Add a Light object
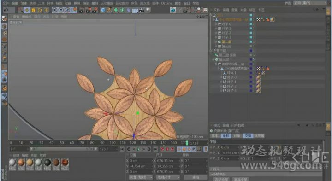Screen dimensions: 332x181 [148, 10]
